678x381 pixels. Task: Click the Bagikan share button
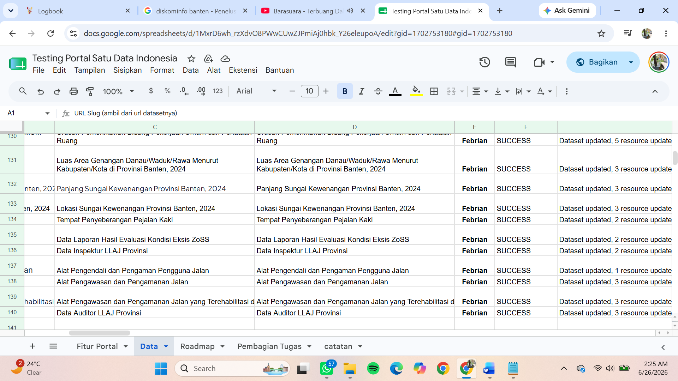click(x=597, y=62)
